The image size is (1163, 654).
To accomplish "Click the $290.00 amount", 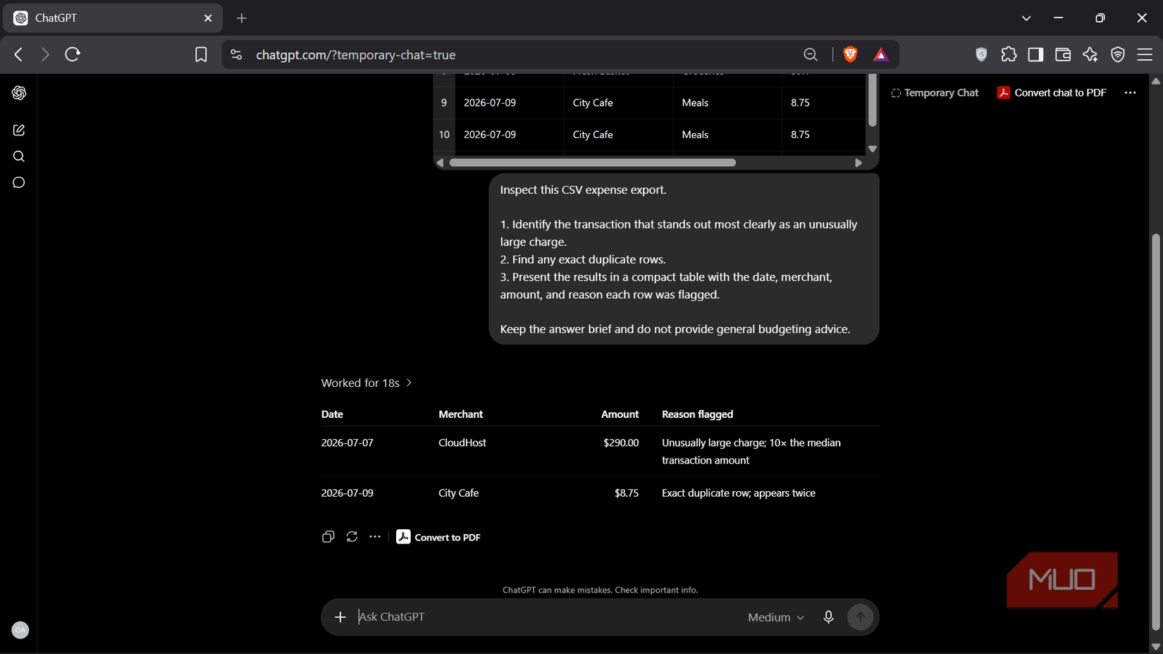I will tap(621, 443).
